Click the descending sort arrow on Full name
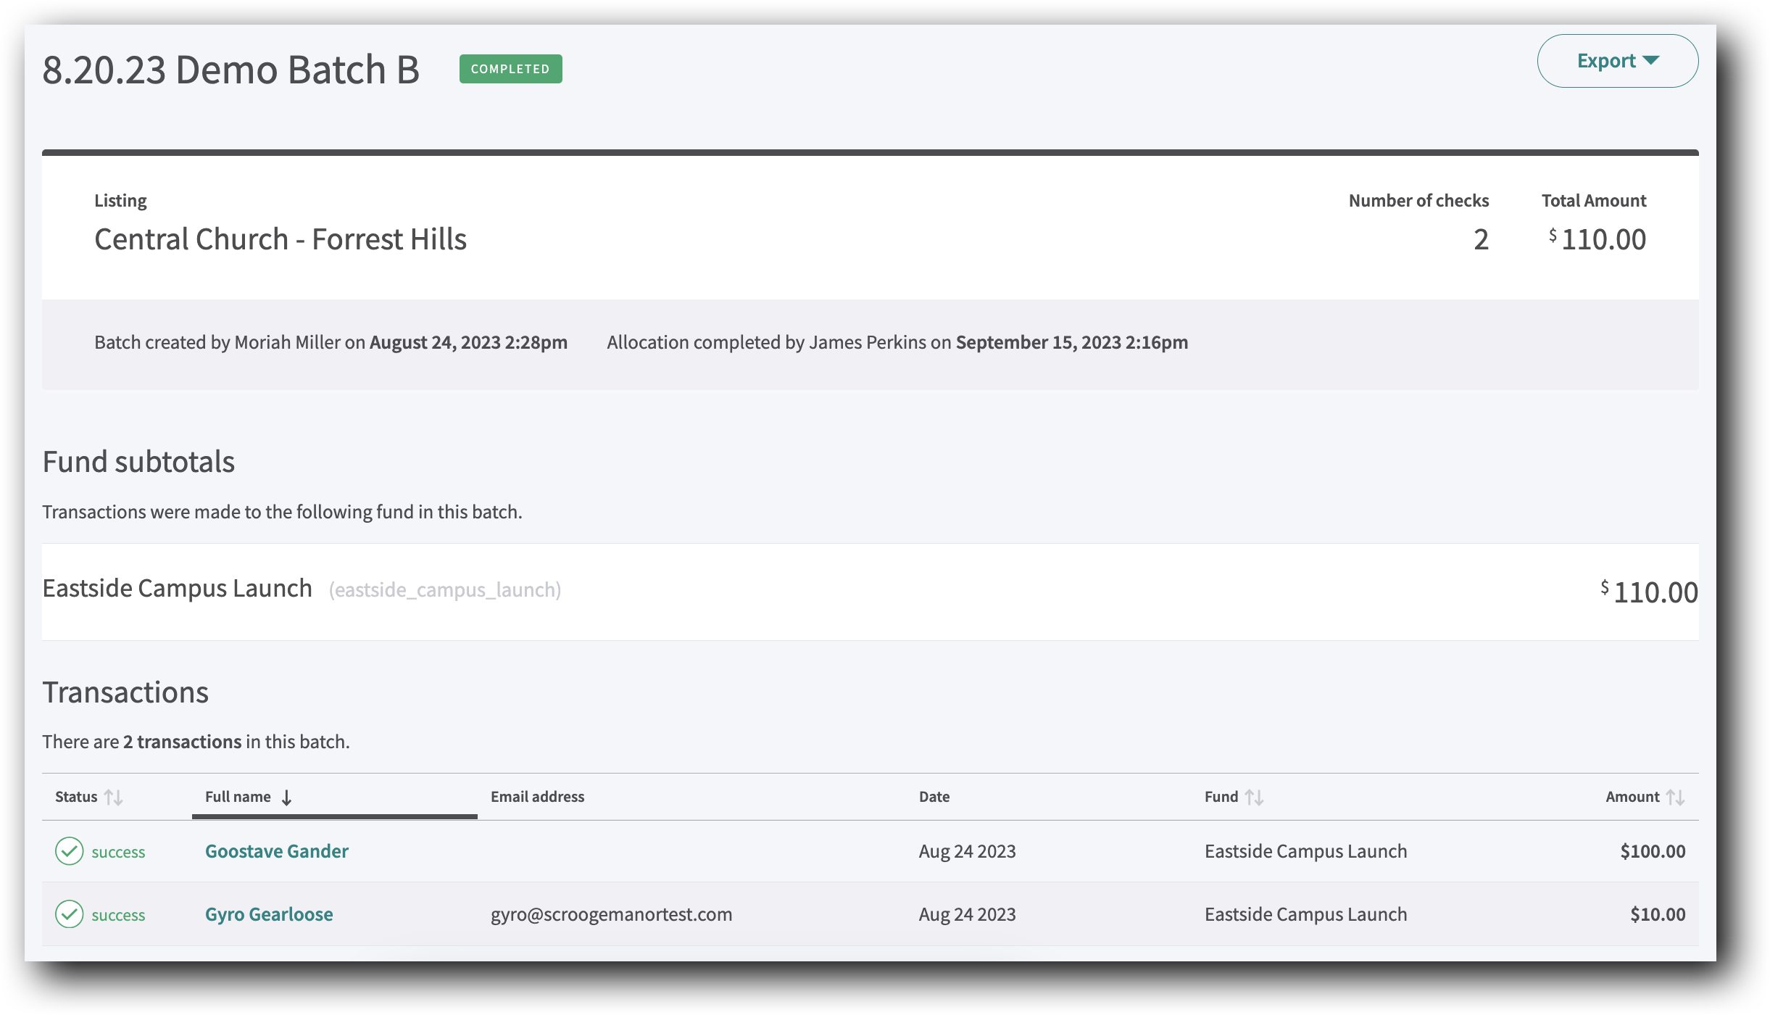Image resolution: width=1770 pixels, height=1015 pixels. [288, 797]
